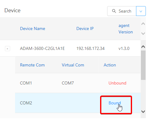Click the magnifier search icon

pos(114,11)
